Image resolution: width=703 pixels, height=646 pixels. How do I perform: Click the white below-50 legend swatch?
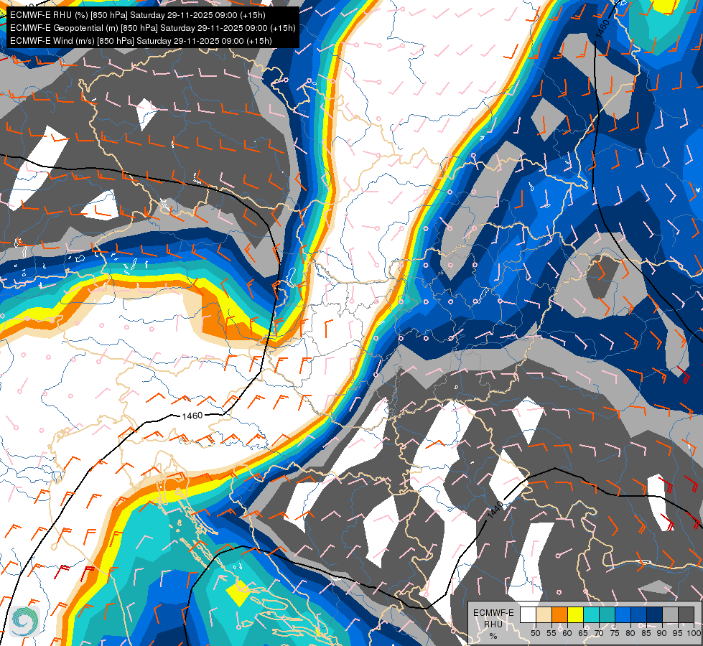click(528, 614)
